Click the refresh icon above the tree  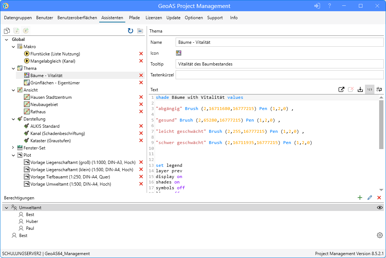(130, 31)
